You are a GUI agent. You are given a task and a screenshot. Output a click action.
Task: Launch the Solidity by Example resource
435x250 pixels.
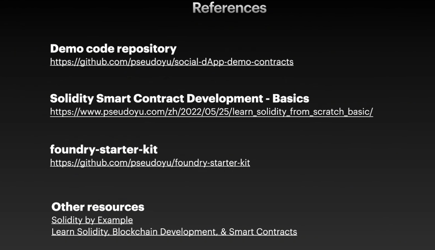click(92, 220)
